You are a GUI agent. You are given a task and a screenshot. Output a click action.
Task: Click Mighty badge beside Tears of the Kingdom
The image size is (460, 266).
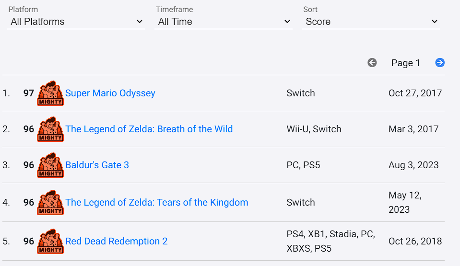50,202
